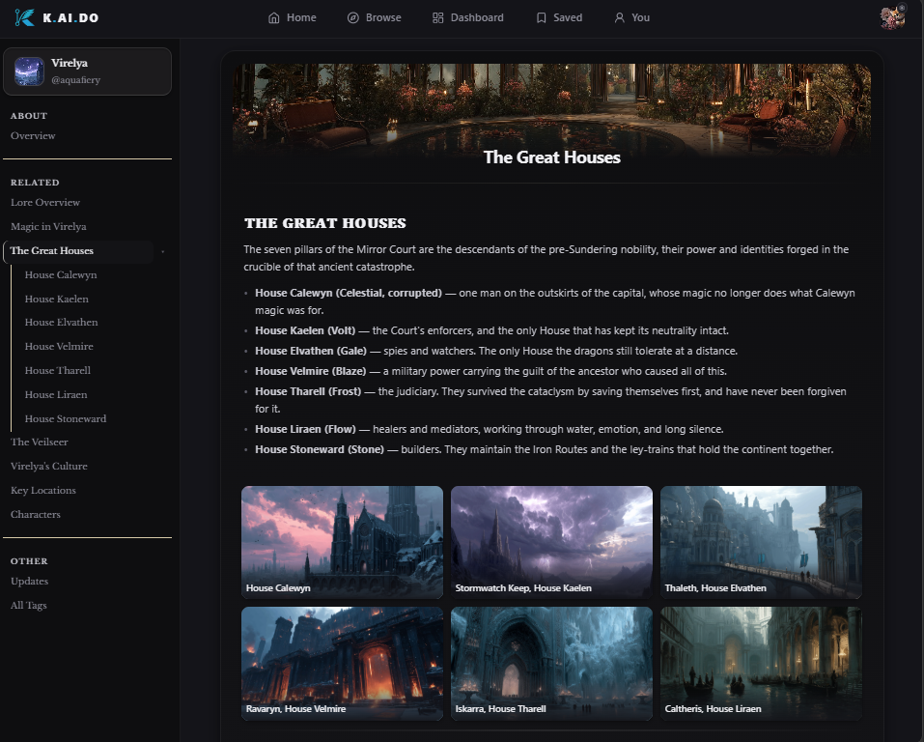This screenshot has height=742, width=924.
Task: Open the Home tab label
Action: tap(301, 17)
